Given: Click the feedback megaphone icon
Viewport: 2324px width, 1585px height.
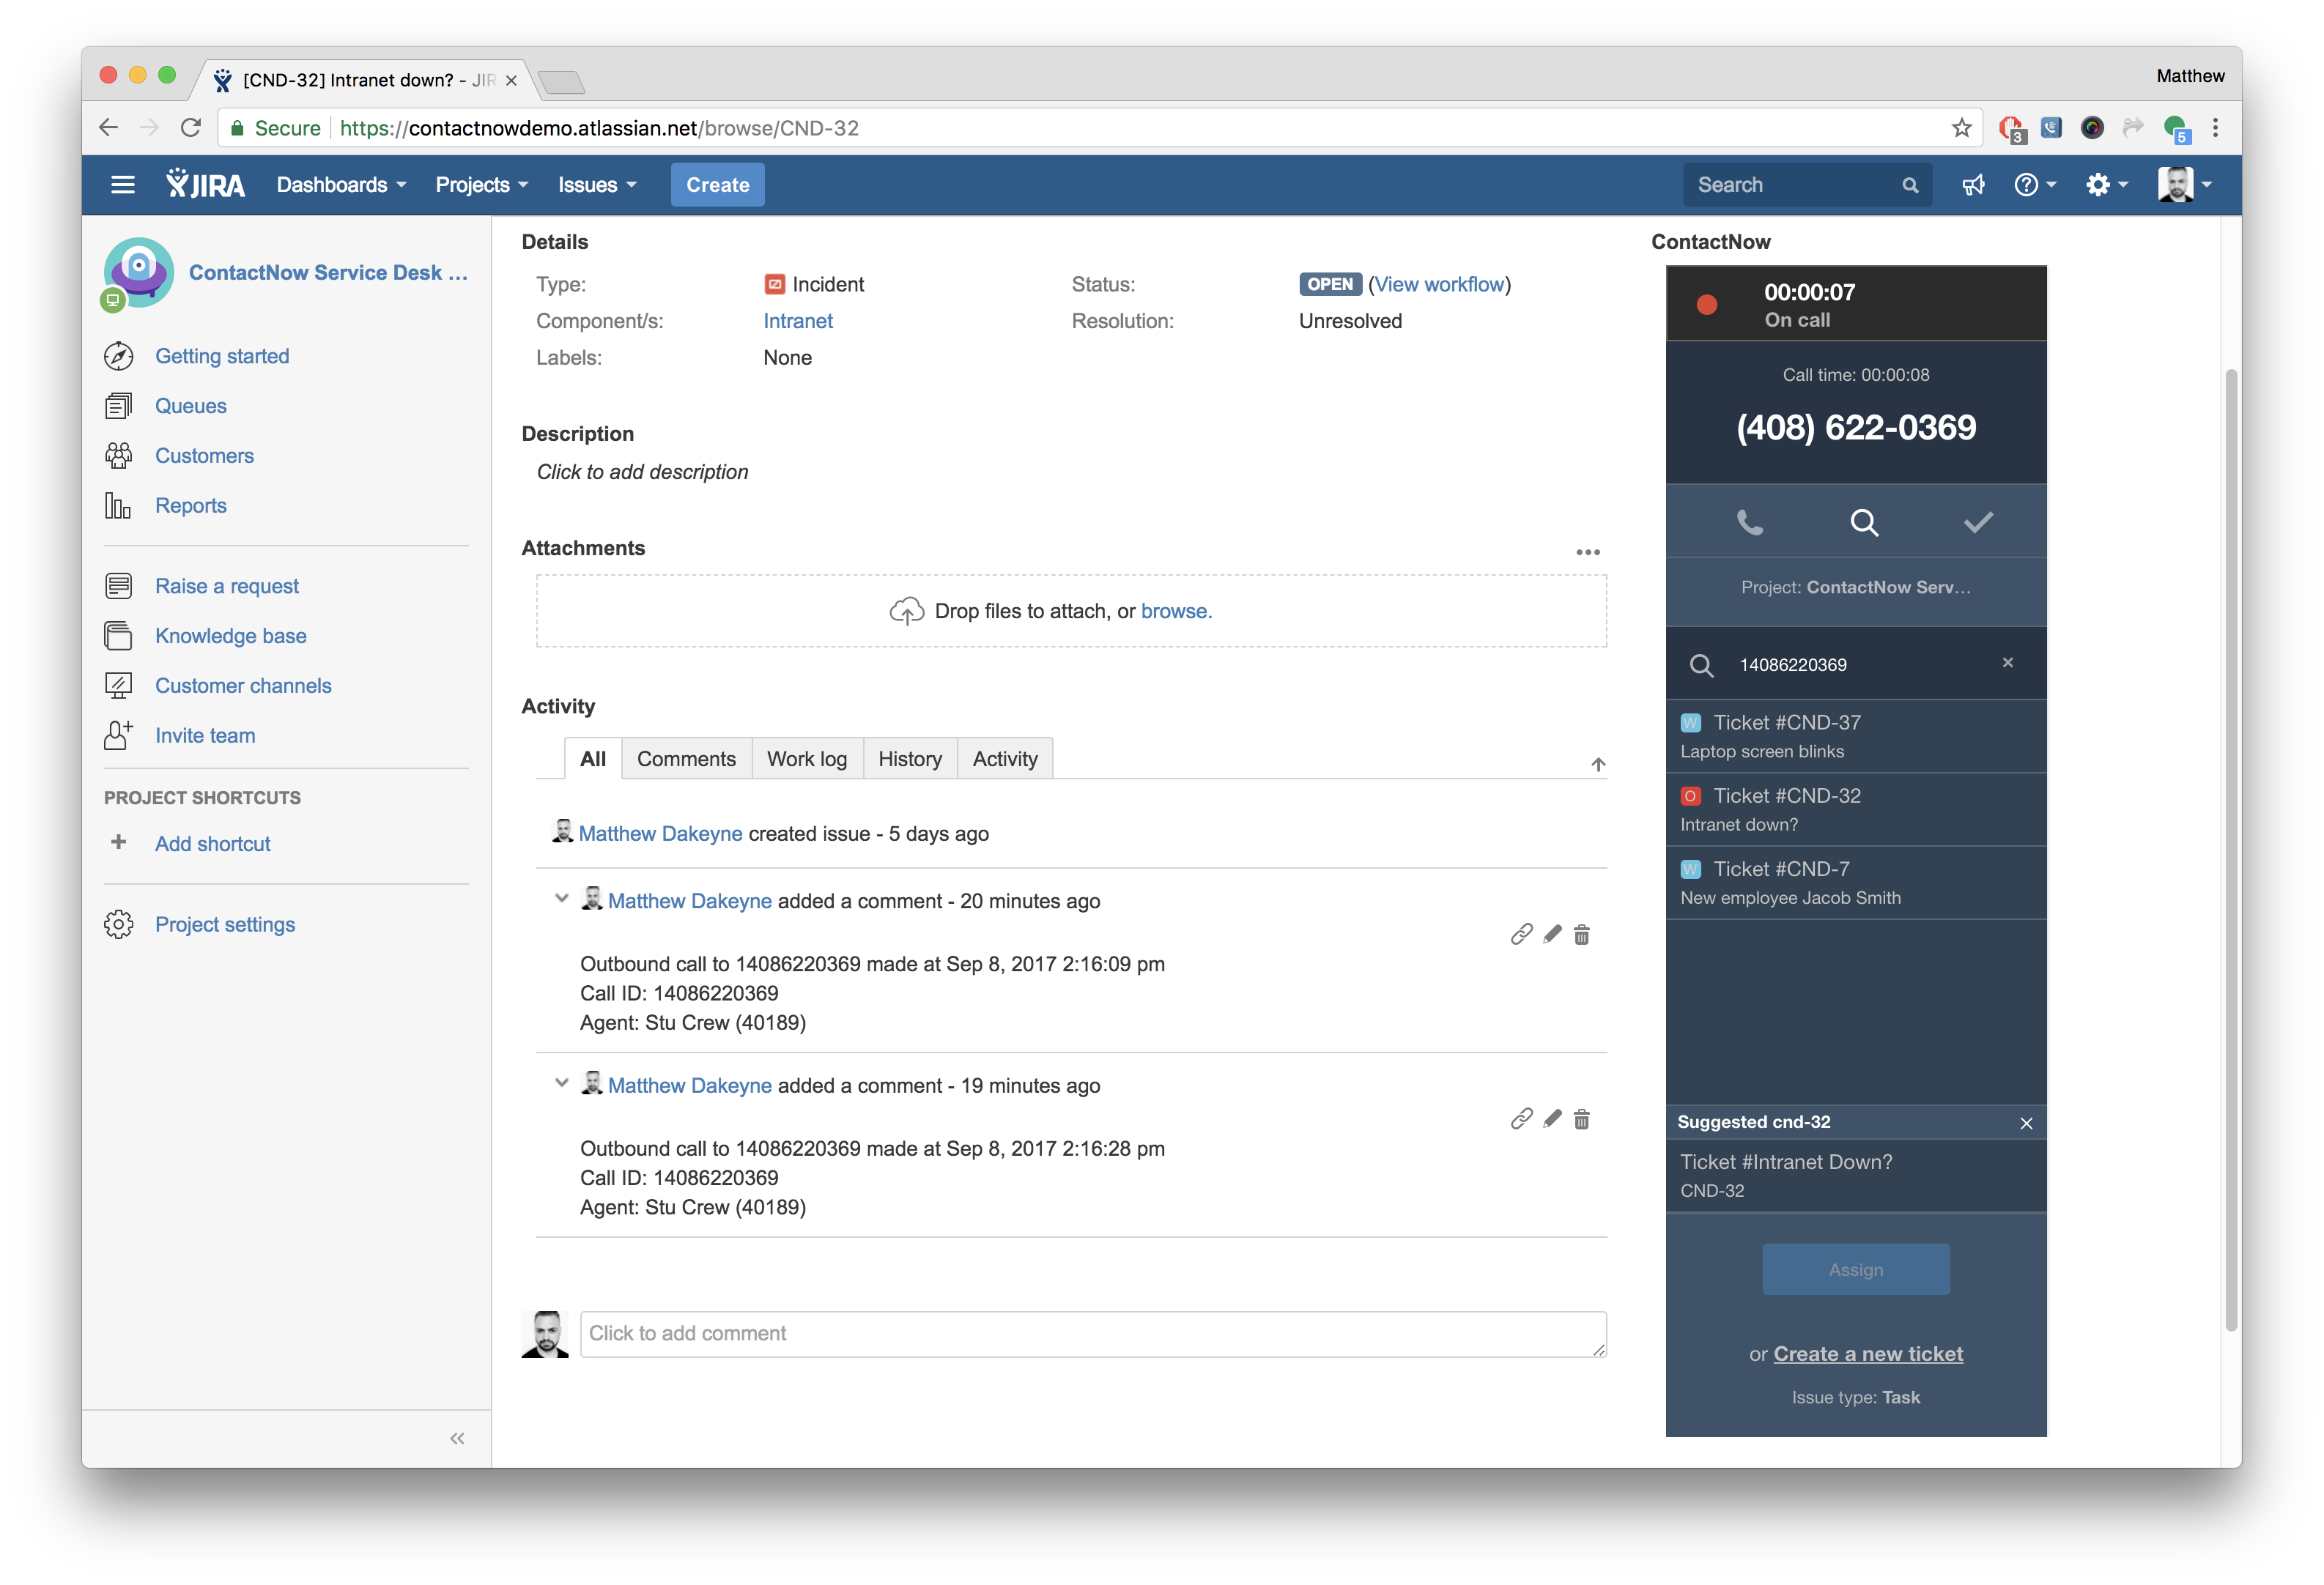Looking at the screenshot, I should tap(1973, 185).
